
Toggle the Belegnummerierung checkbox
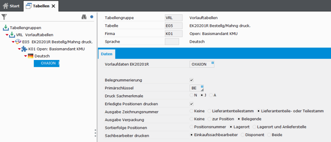click(x=192, y=80)
